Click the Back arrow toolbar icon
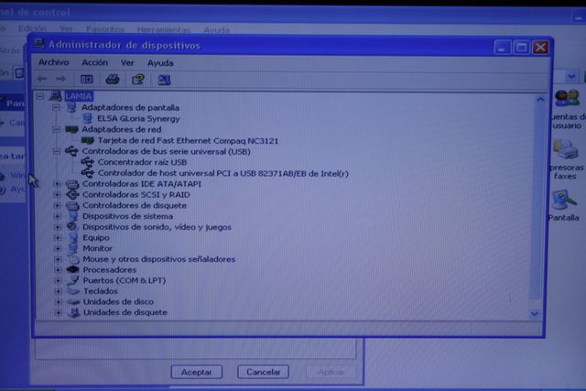This screenshot has width=586, height=391. (x=42, y=79)
